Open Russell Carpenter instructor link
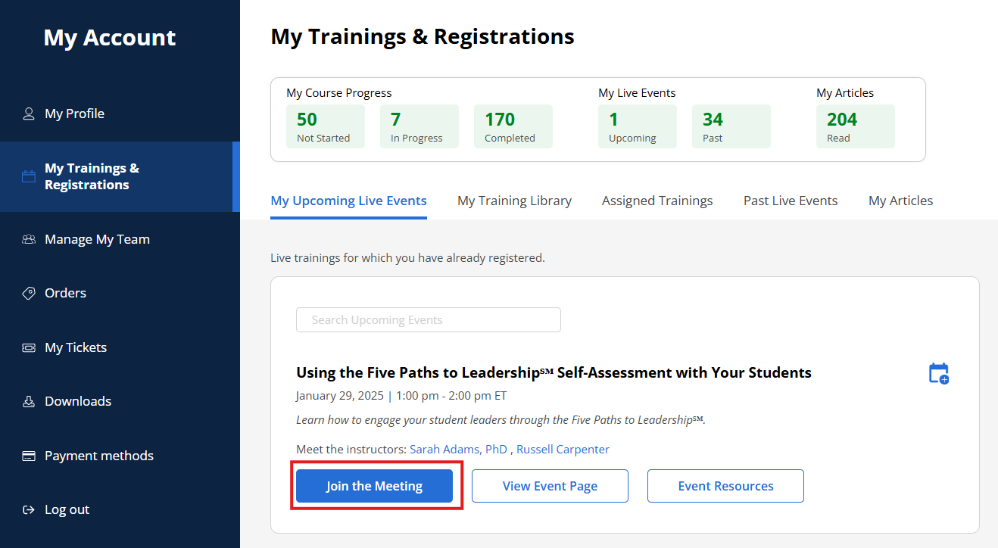Viewport: 998px width, 548px height. coord(563,449)
